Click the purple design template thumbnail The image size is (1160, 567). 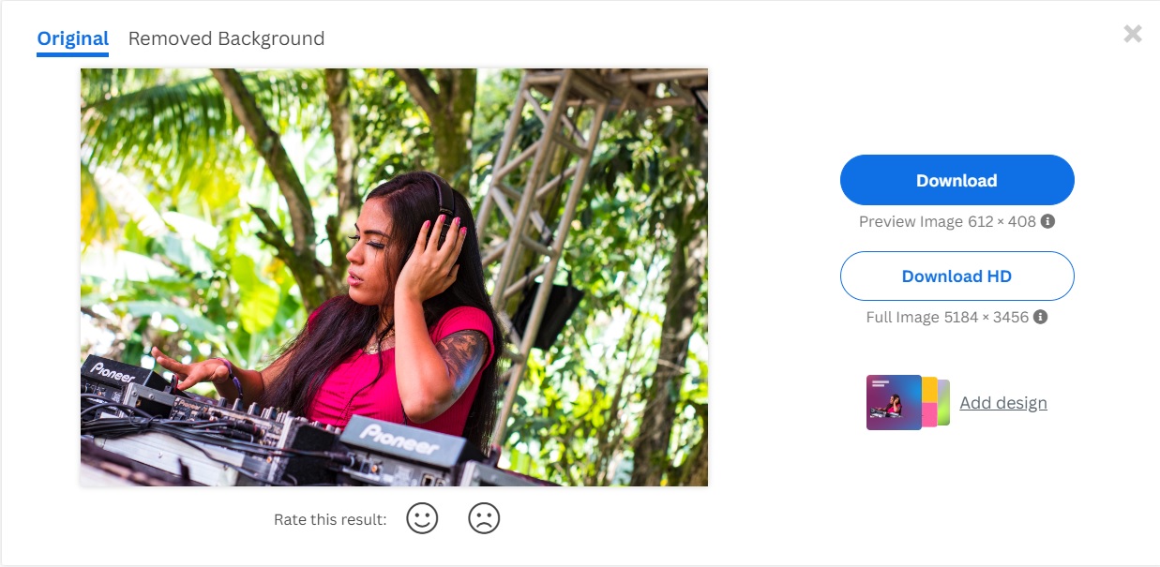894,402
